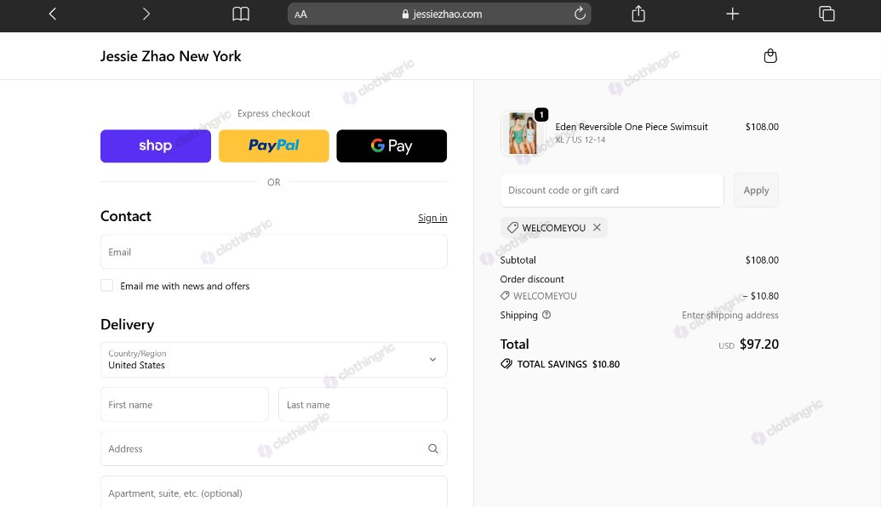
Task: Go back with the browser back arrow
Action: [x=53, y=14]
